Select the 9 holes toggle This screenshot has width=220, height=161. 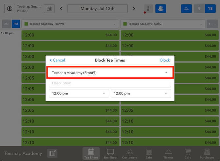(199, 9)
